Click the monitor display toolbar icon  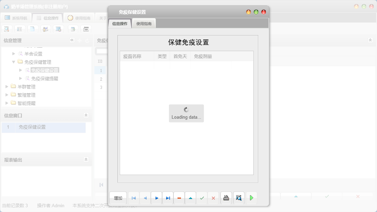58,29
